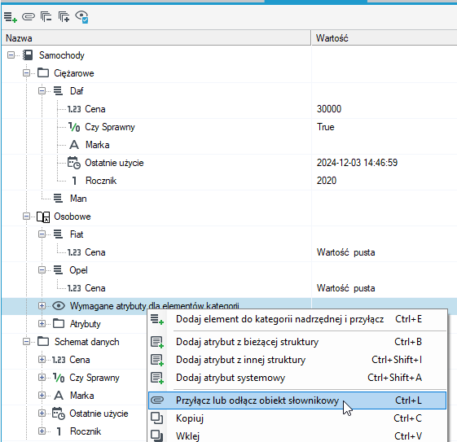Collapse the Ciężarowe category

(26, 72)
